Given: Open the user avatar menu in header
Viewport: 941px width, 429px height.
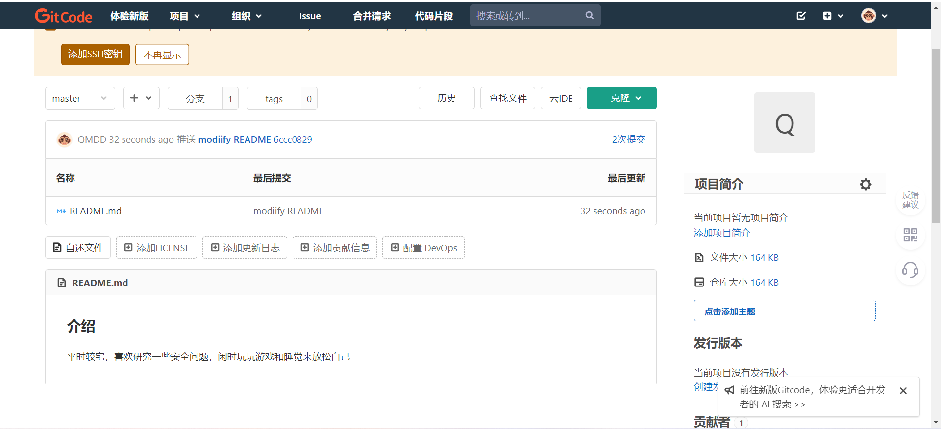Looking at the screenshot, I should [874, 16].
